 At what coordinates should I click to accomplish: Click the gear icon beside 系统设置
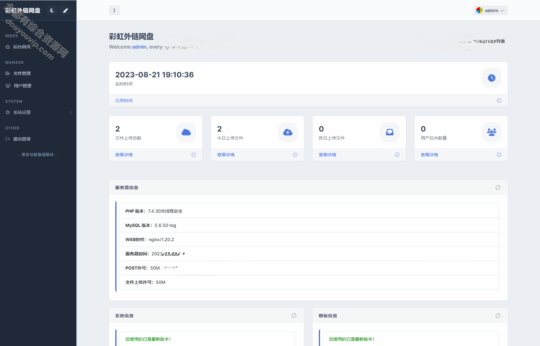tap(8, 112)
